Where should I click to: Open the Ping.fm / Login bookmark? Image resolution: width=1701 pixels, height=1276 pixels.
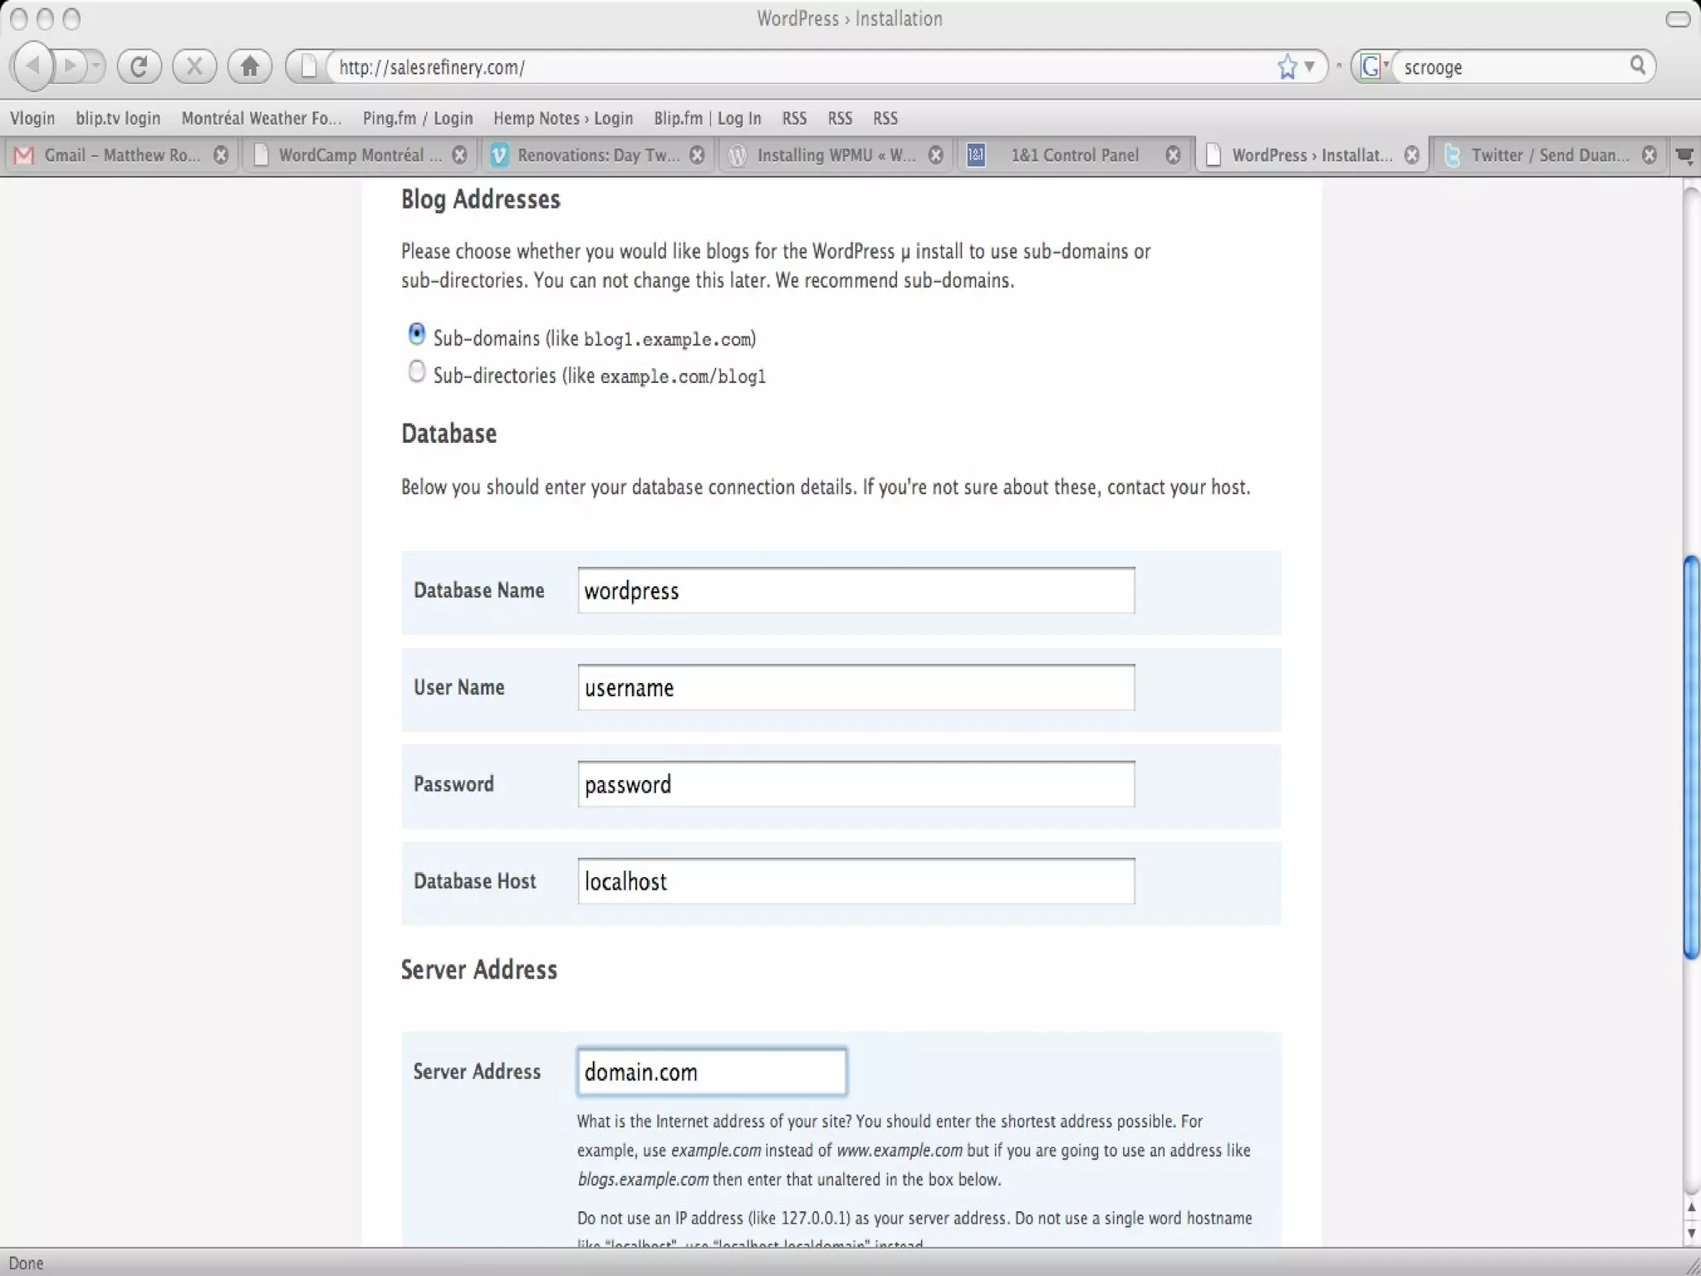[417, 118]
